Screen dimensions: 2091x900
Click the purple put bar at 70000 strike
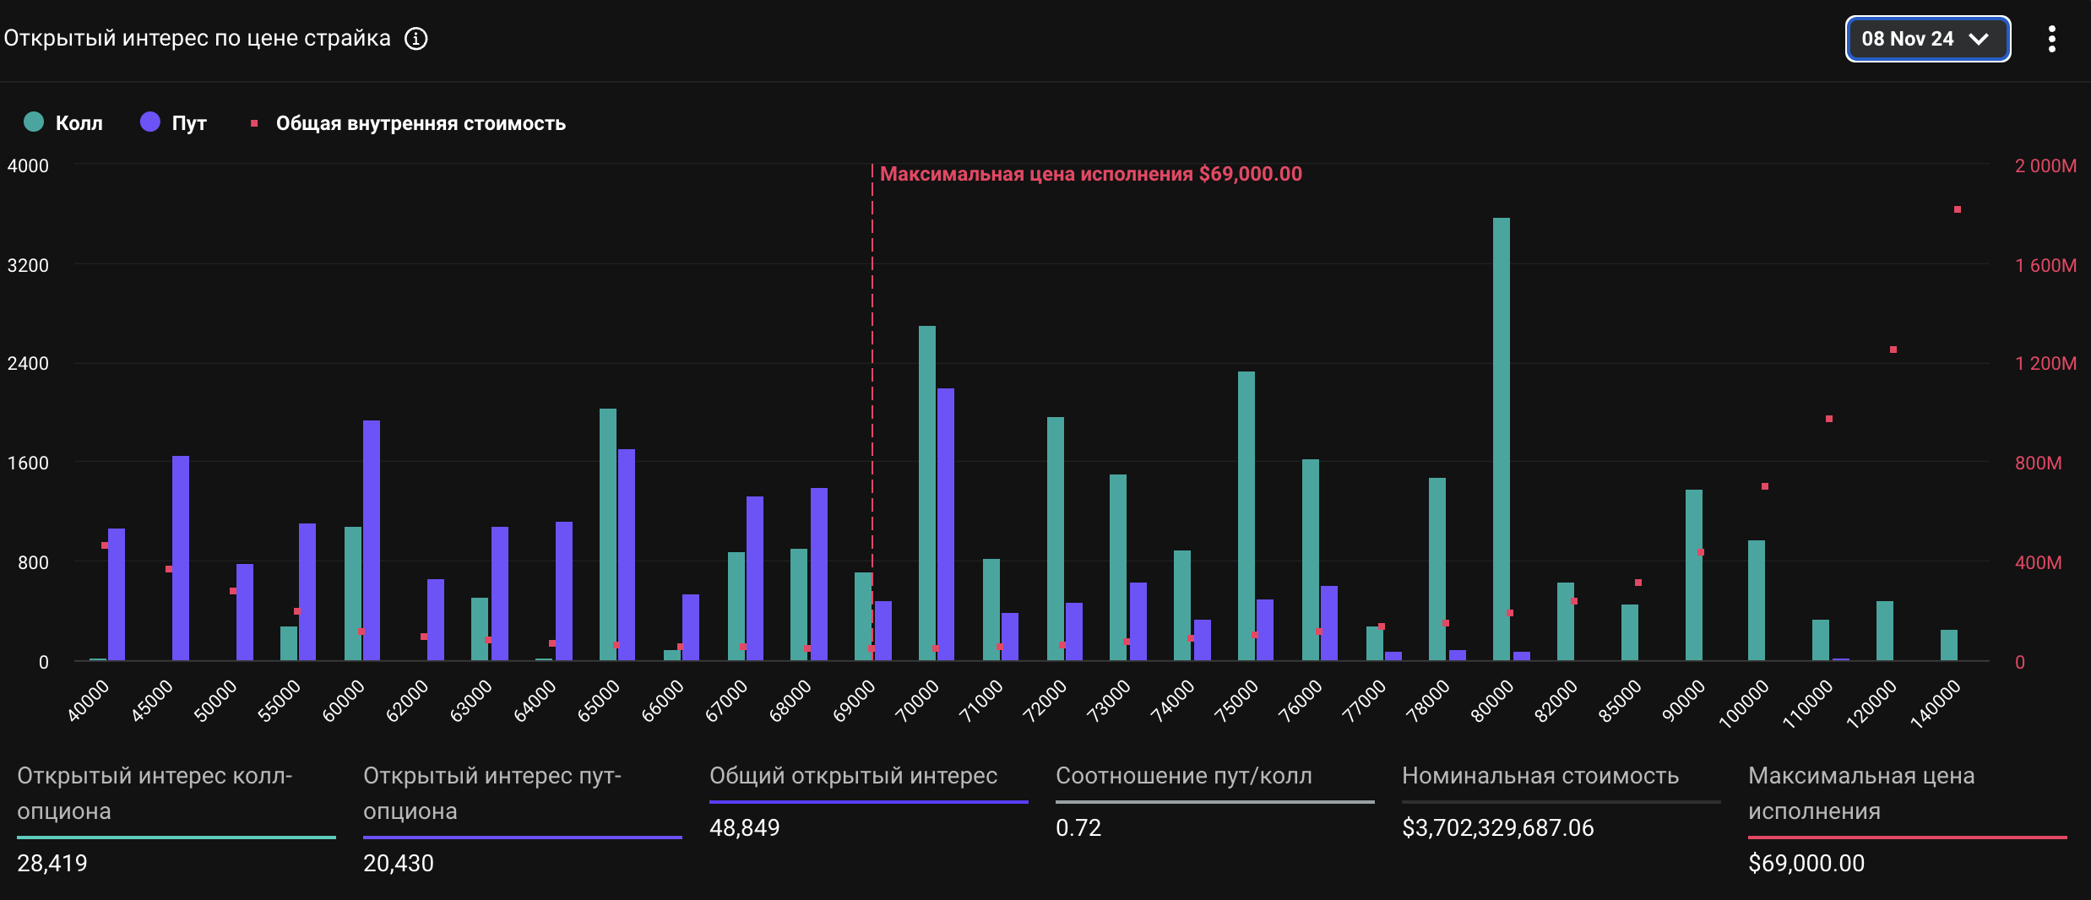945,523
